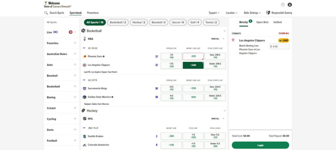Select the All Sports | 19 pill
Screen dimensions: 336x150
tap(95, 22)
